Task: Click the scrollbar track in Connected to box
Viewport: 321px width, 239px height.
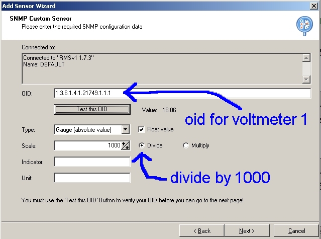Action: (306, 68)
